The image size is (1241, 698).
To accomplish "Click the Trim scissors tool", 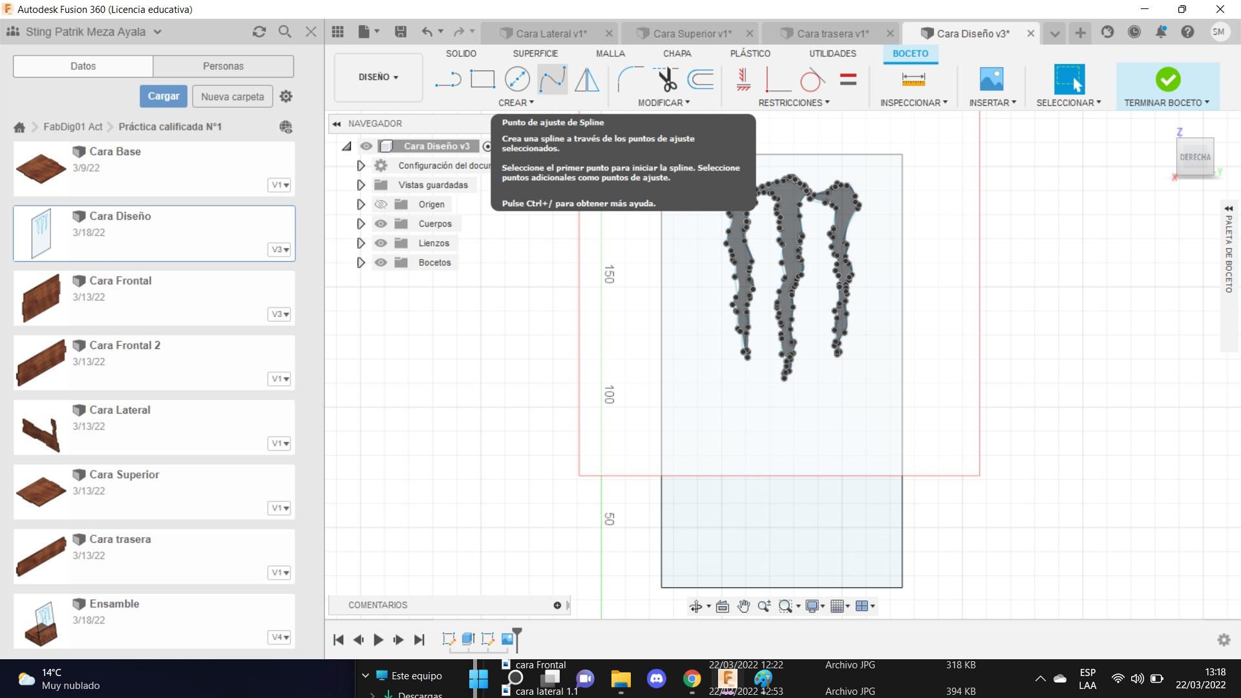I will (x=666, y=79).
